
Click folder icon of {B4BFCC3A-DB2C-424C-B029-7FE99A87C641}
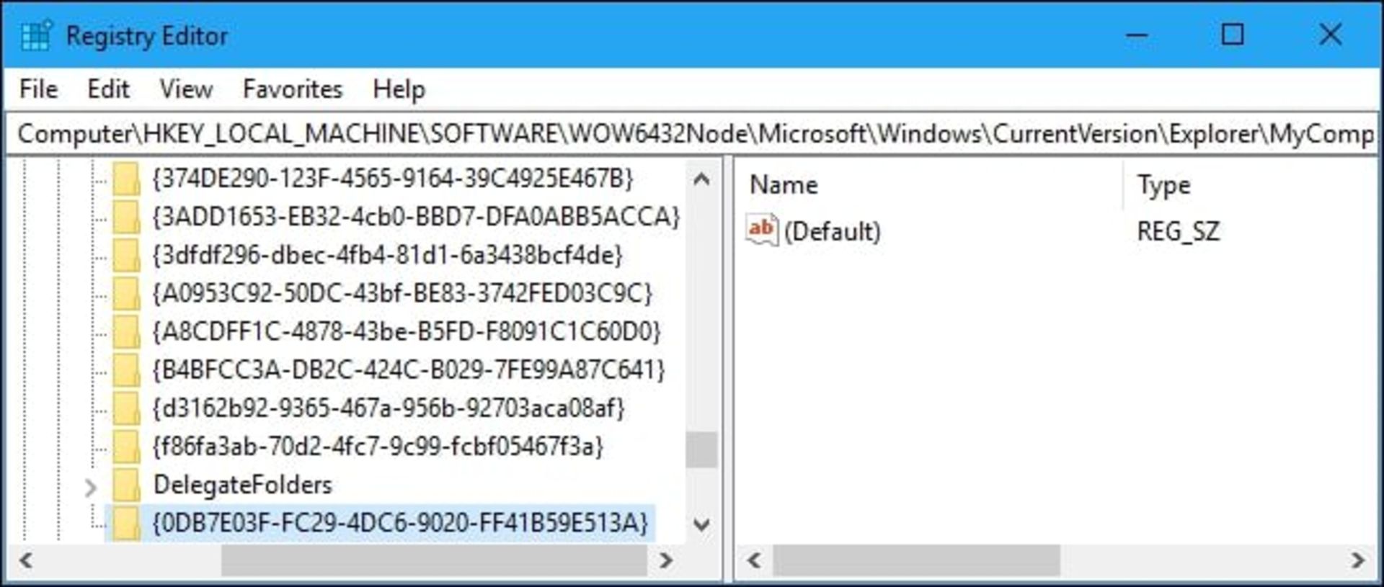coord(126,369)
